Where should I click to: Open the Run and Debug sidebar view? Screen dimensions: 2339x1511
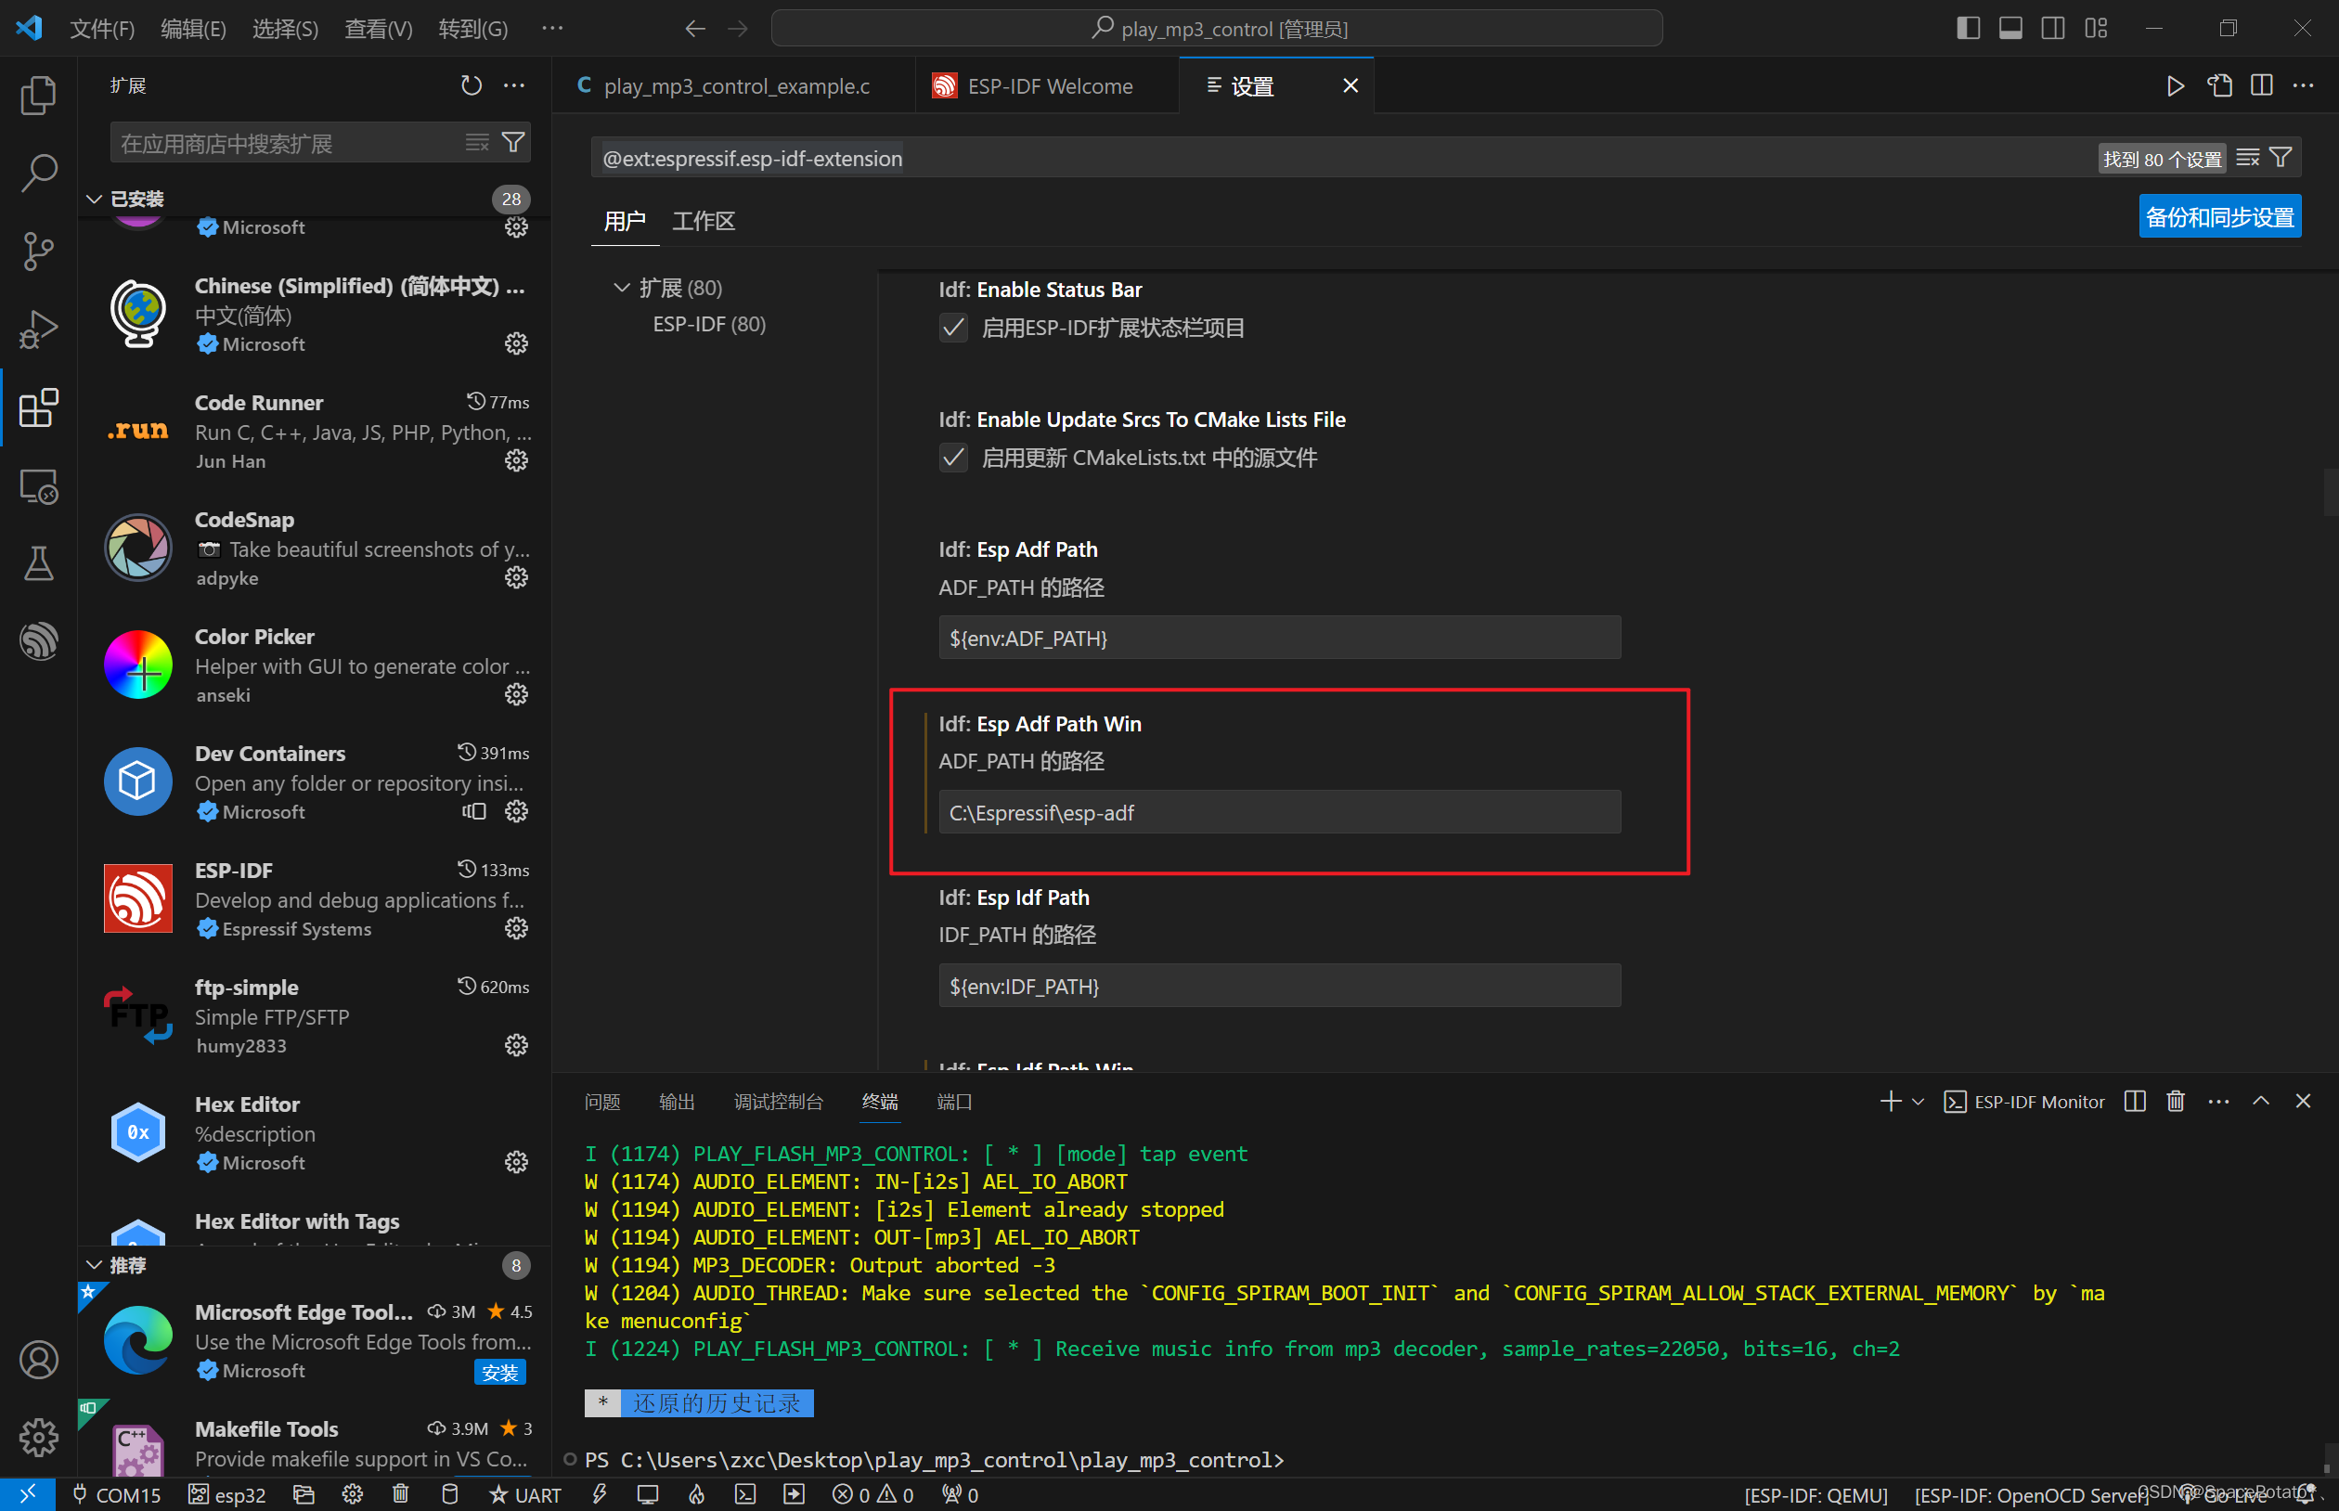(x=37, y=329)
